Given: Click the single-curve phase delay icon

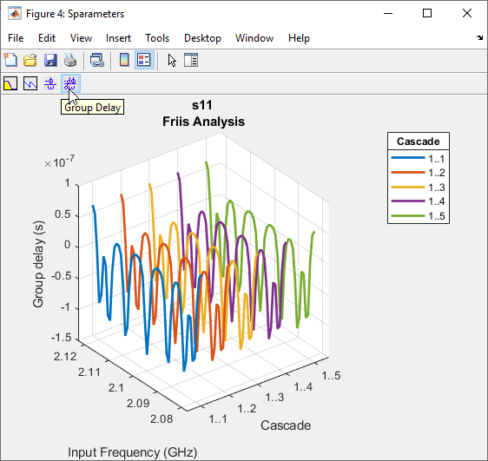Looking at the screenshot, I should pos(50,83).
